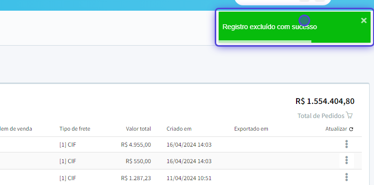Click CIF freight type in R$ 4.955,00 row
This screenshot has width=374, height=185.
[x=68, y=145]
